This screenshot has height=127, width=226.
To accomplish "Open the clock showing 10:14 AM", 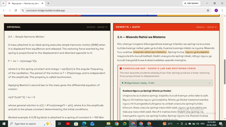I will [x=211, y=124].
